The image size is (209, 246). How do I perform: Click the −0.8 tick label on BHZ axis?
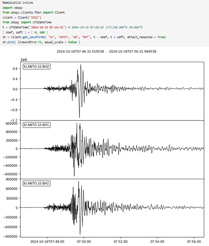click(x=14, y=110)
